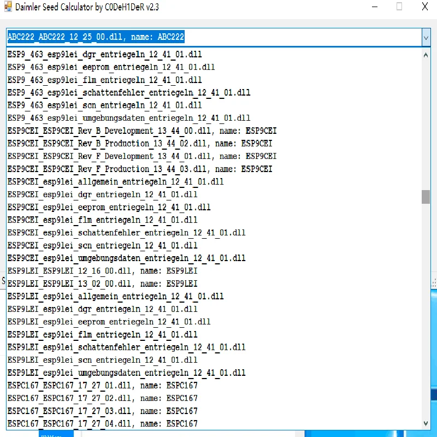Screen dimensions: 437x437
Task: Select ESP9_463_esp9lei_scn_entriegeln_12_41_01.dll
Action: 214,105
